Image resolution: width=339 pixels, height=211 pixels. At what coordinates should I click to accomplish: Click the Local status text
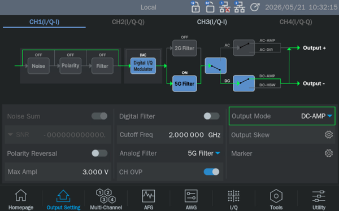pos(148,7)
